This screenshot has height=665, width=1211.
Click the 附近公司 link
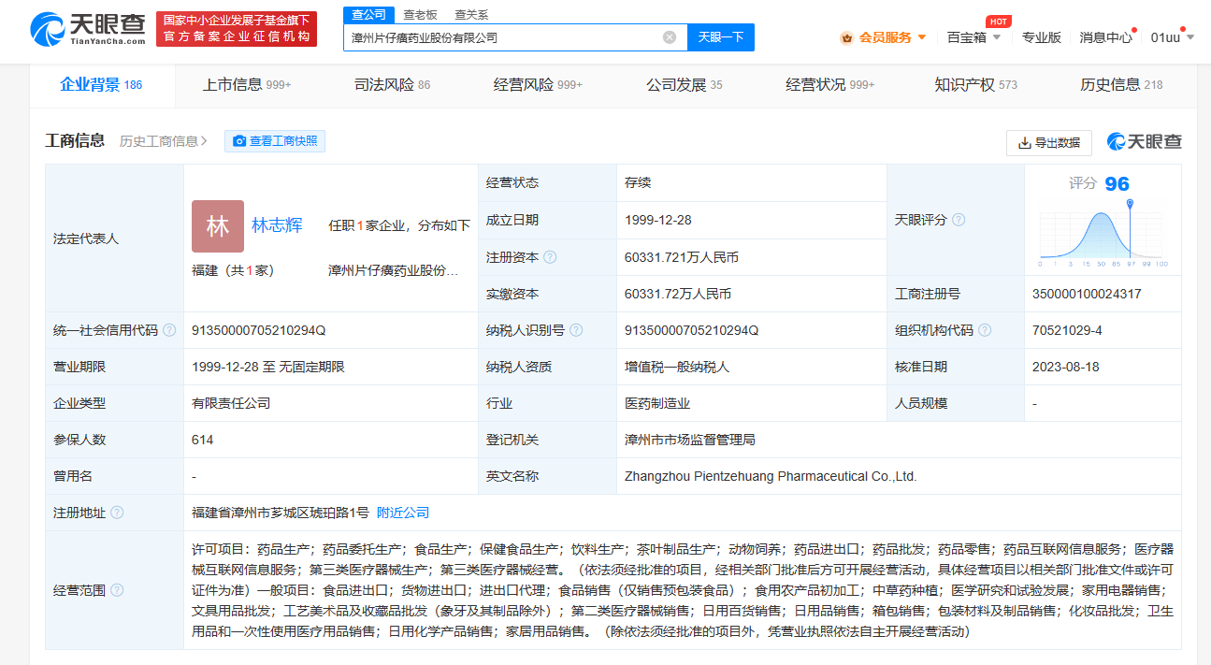(x=403, y=513)
